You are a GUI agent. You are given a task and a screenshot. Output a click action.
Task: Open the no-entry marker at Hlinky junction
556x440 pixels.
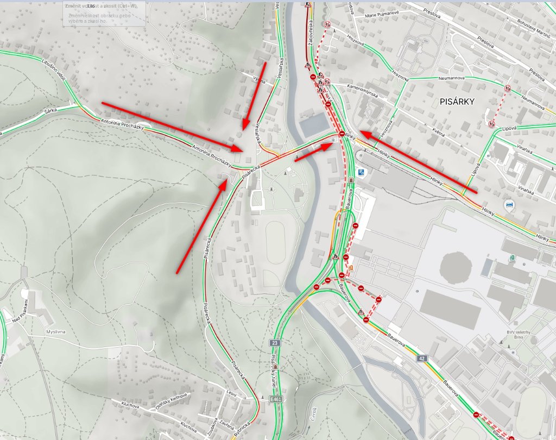point(342,134)
